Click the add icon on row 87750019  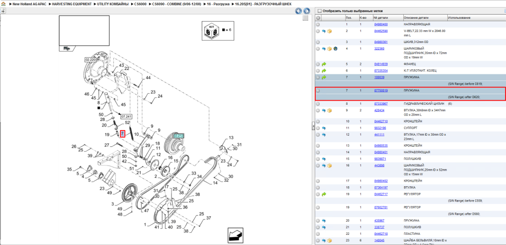pyautogui.click(x=318, y=91)
